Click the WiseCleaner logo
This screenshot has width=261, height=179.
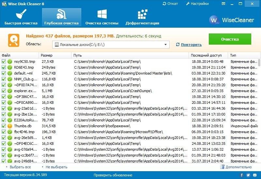[232, 20]
